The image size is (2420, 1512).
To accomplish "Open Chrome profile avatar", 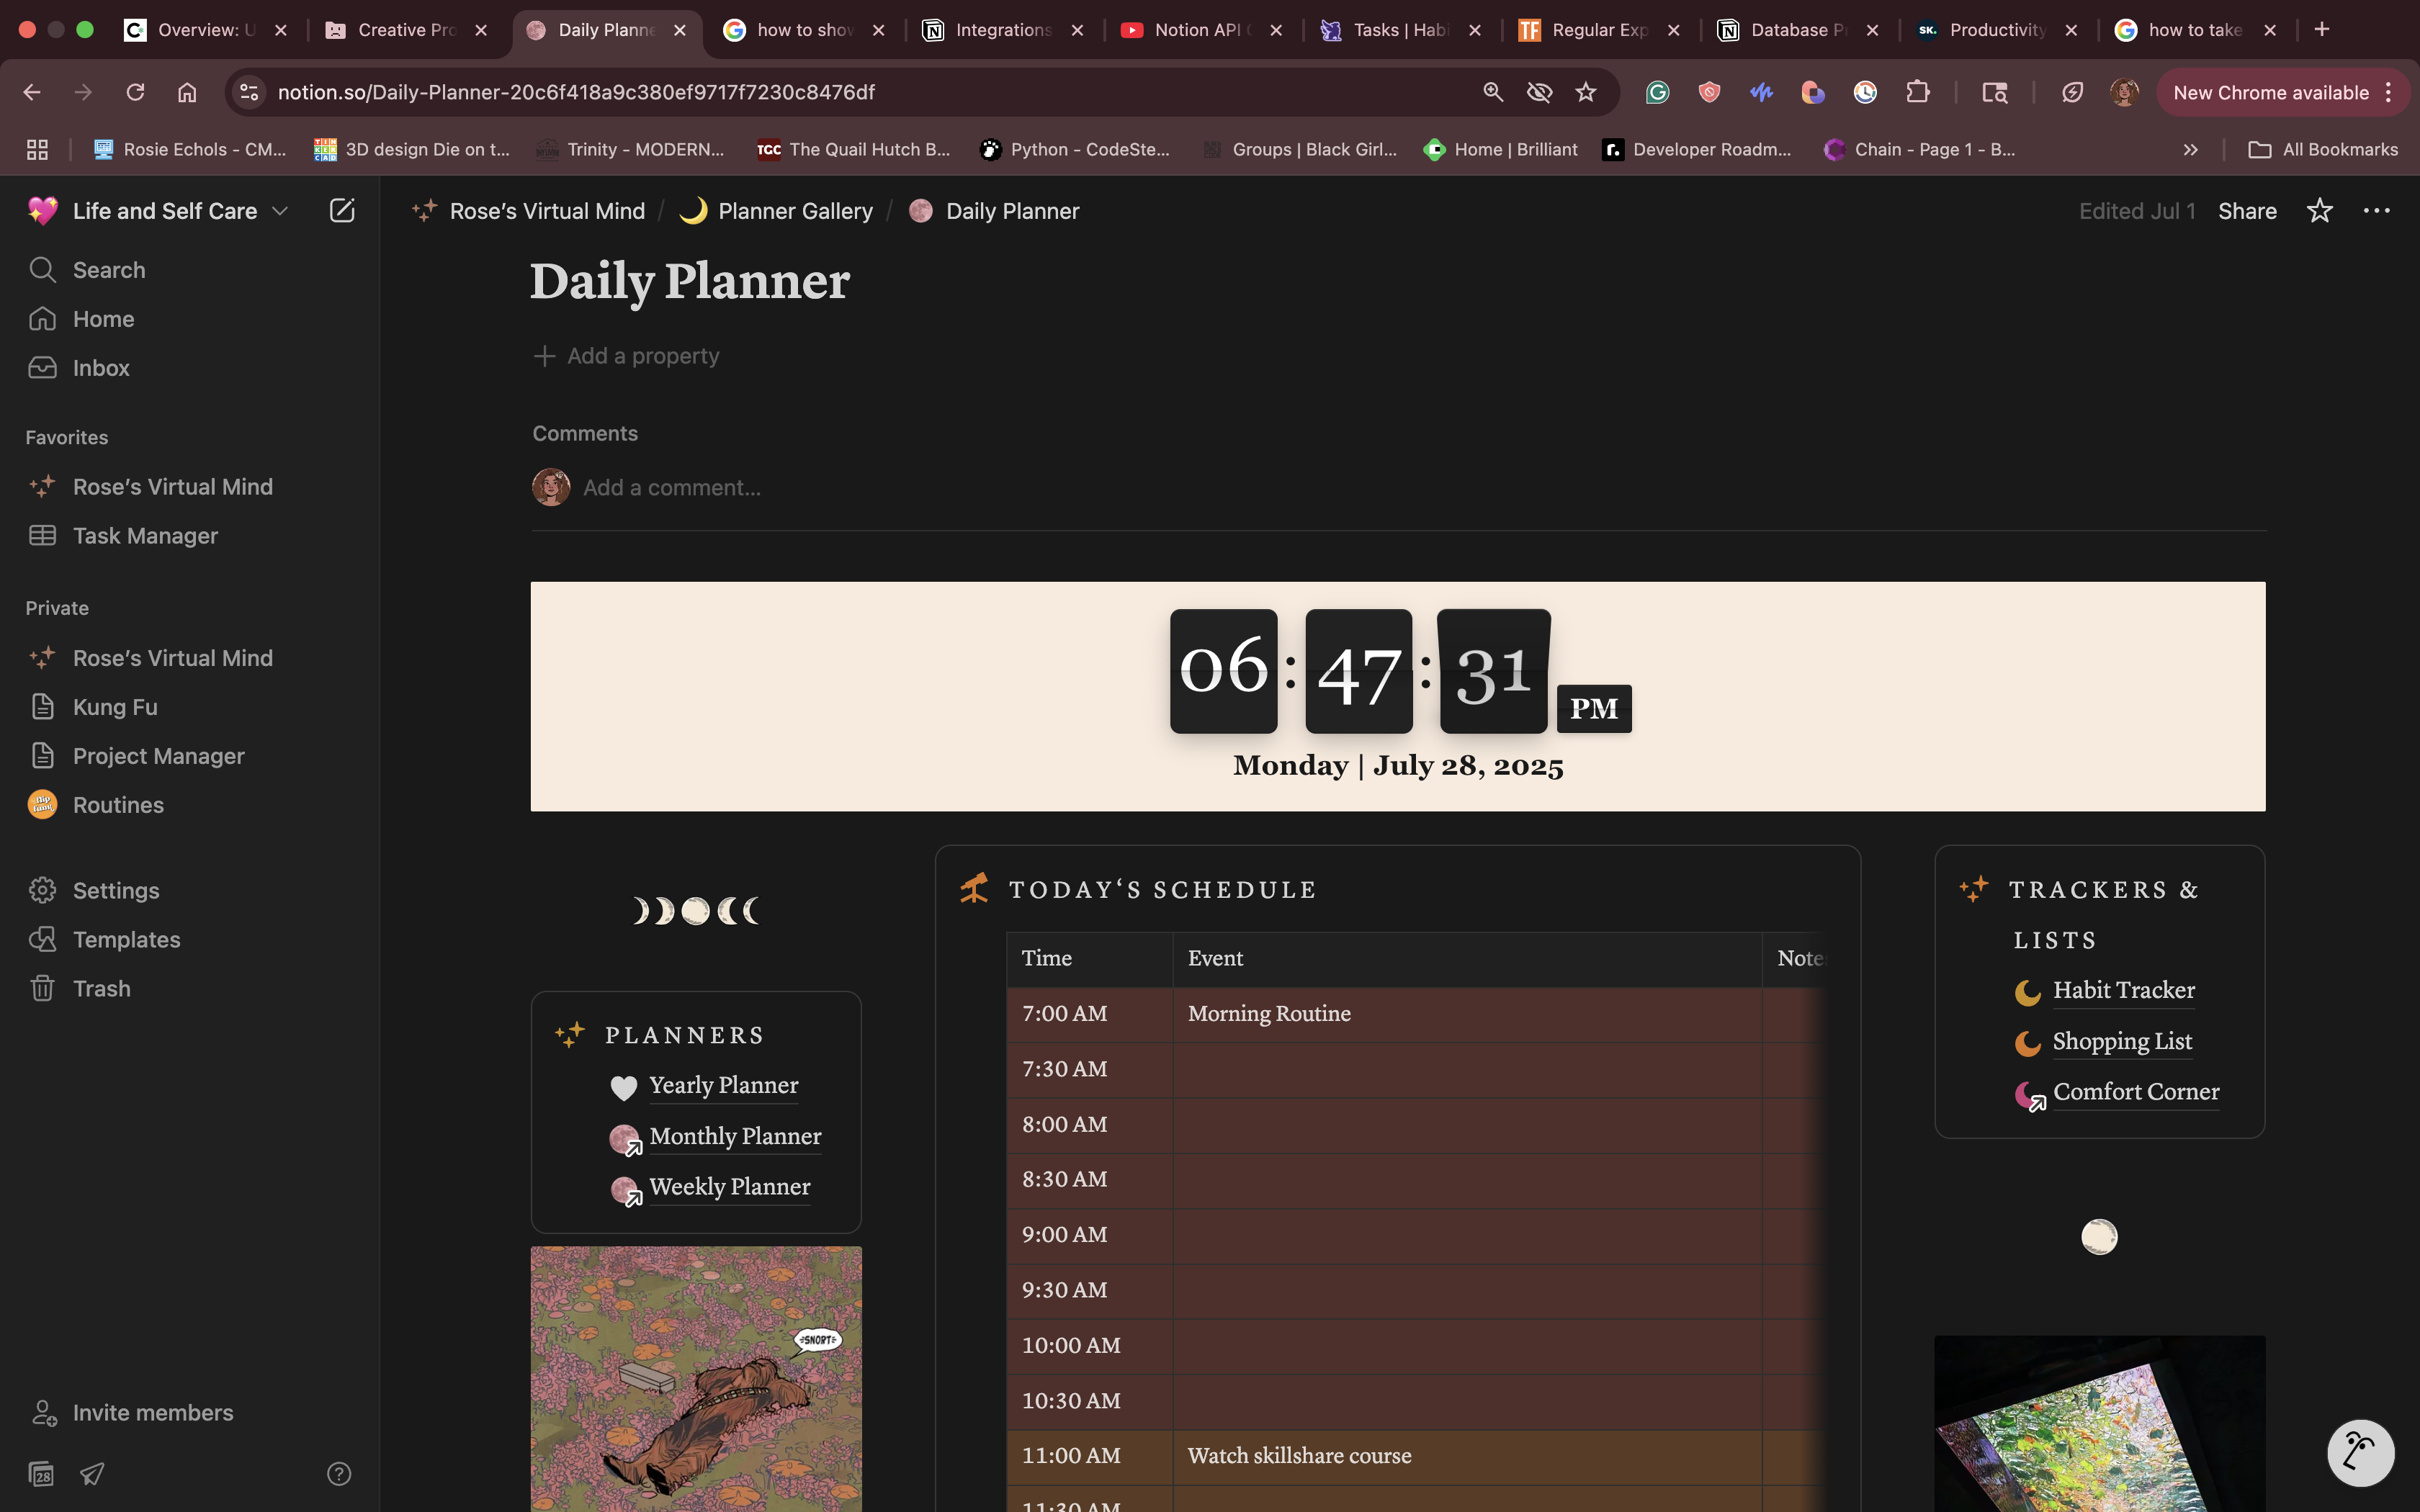I will pos(2124,92).
